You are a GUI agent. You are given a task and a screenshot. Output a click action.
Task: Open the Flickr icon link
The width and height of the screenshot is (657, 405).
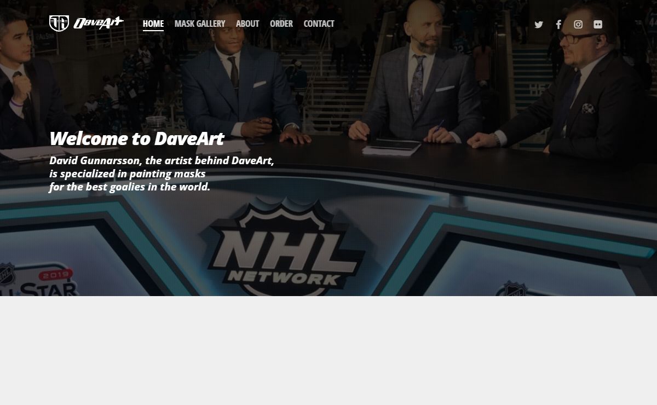point(598,25)
